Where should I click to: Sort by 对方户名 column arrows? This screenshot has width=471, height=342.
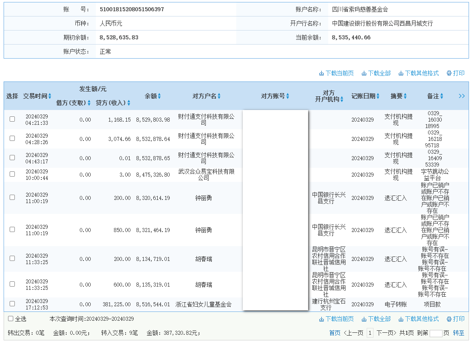[x=219, y=96]
